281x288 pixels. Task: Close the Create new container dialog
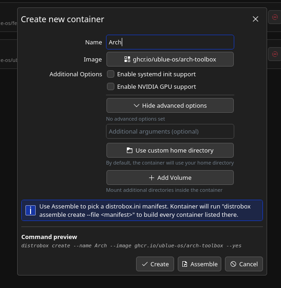pos(256,19)
